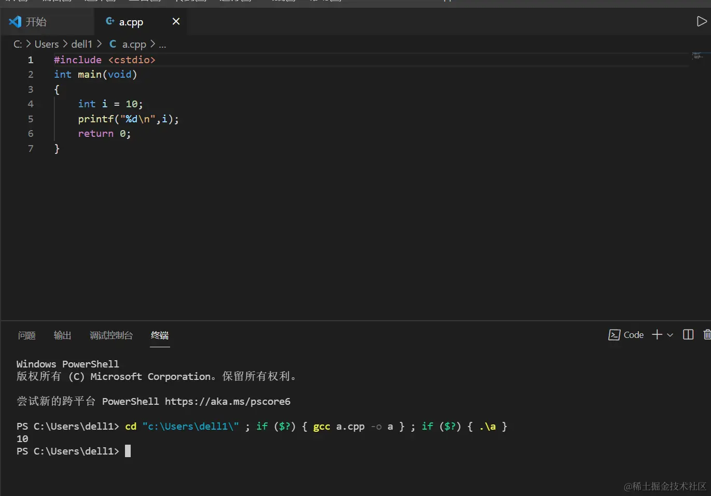The image size is (711, 496).
Task: Expand the terminal launch profile dropdown
Action: pyautogui.click(x=670, y=335)
